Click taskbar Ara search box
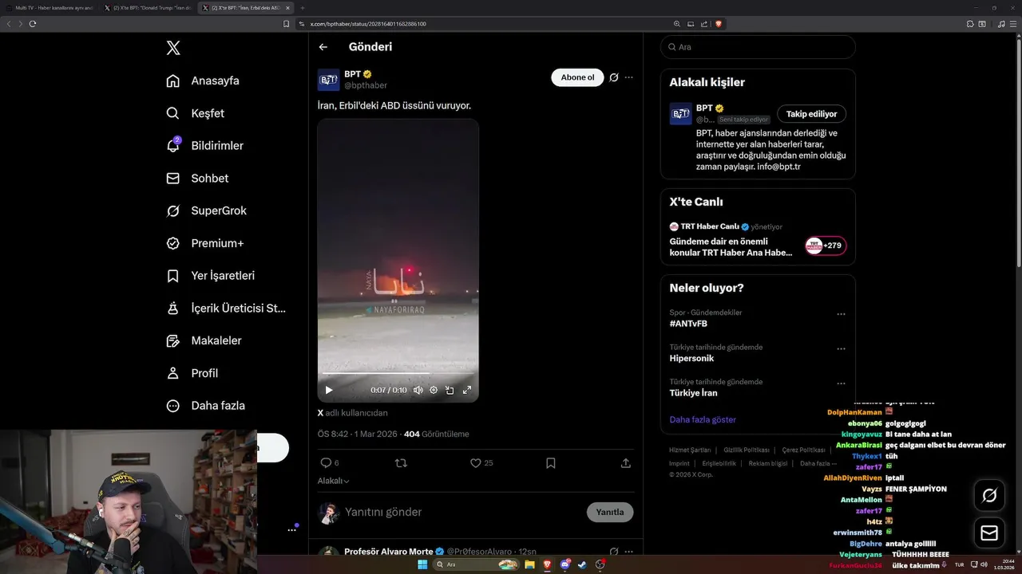This screenshot has width=1022, height=574. [476, 564]
